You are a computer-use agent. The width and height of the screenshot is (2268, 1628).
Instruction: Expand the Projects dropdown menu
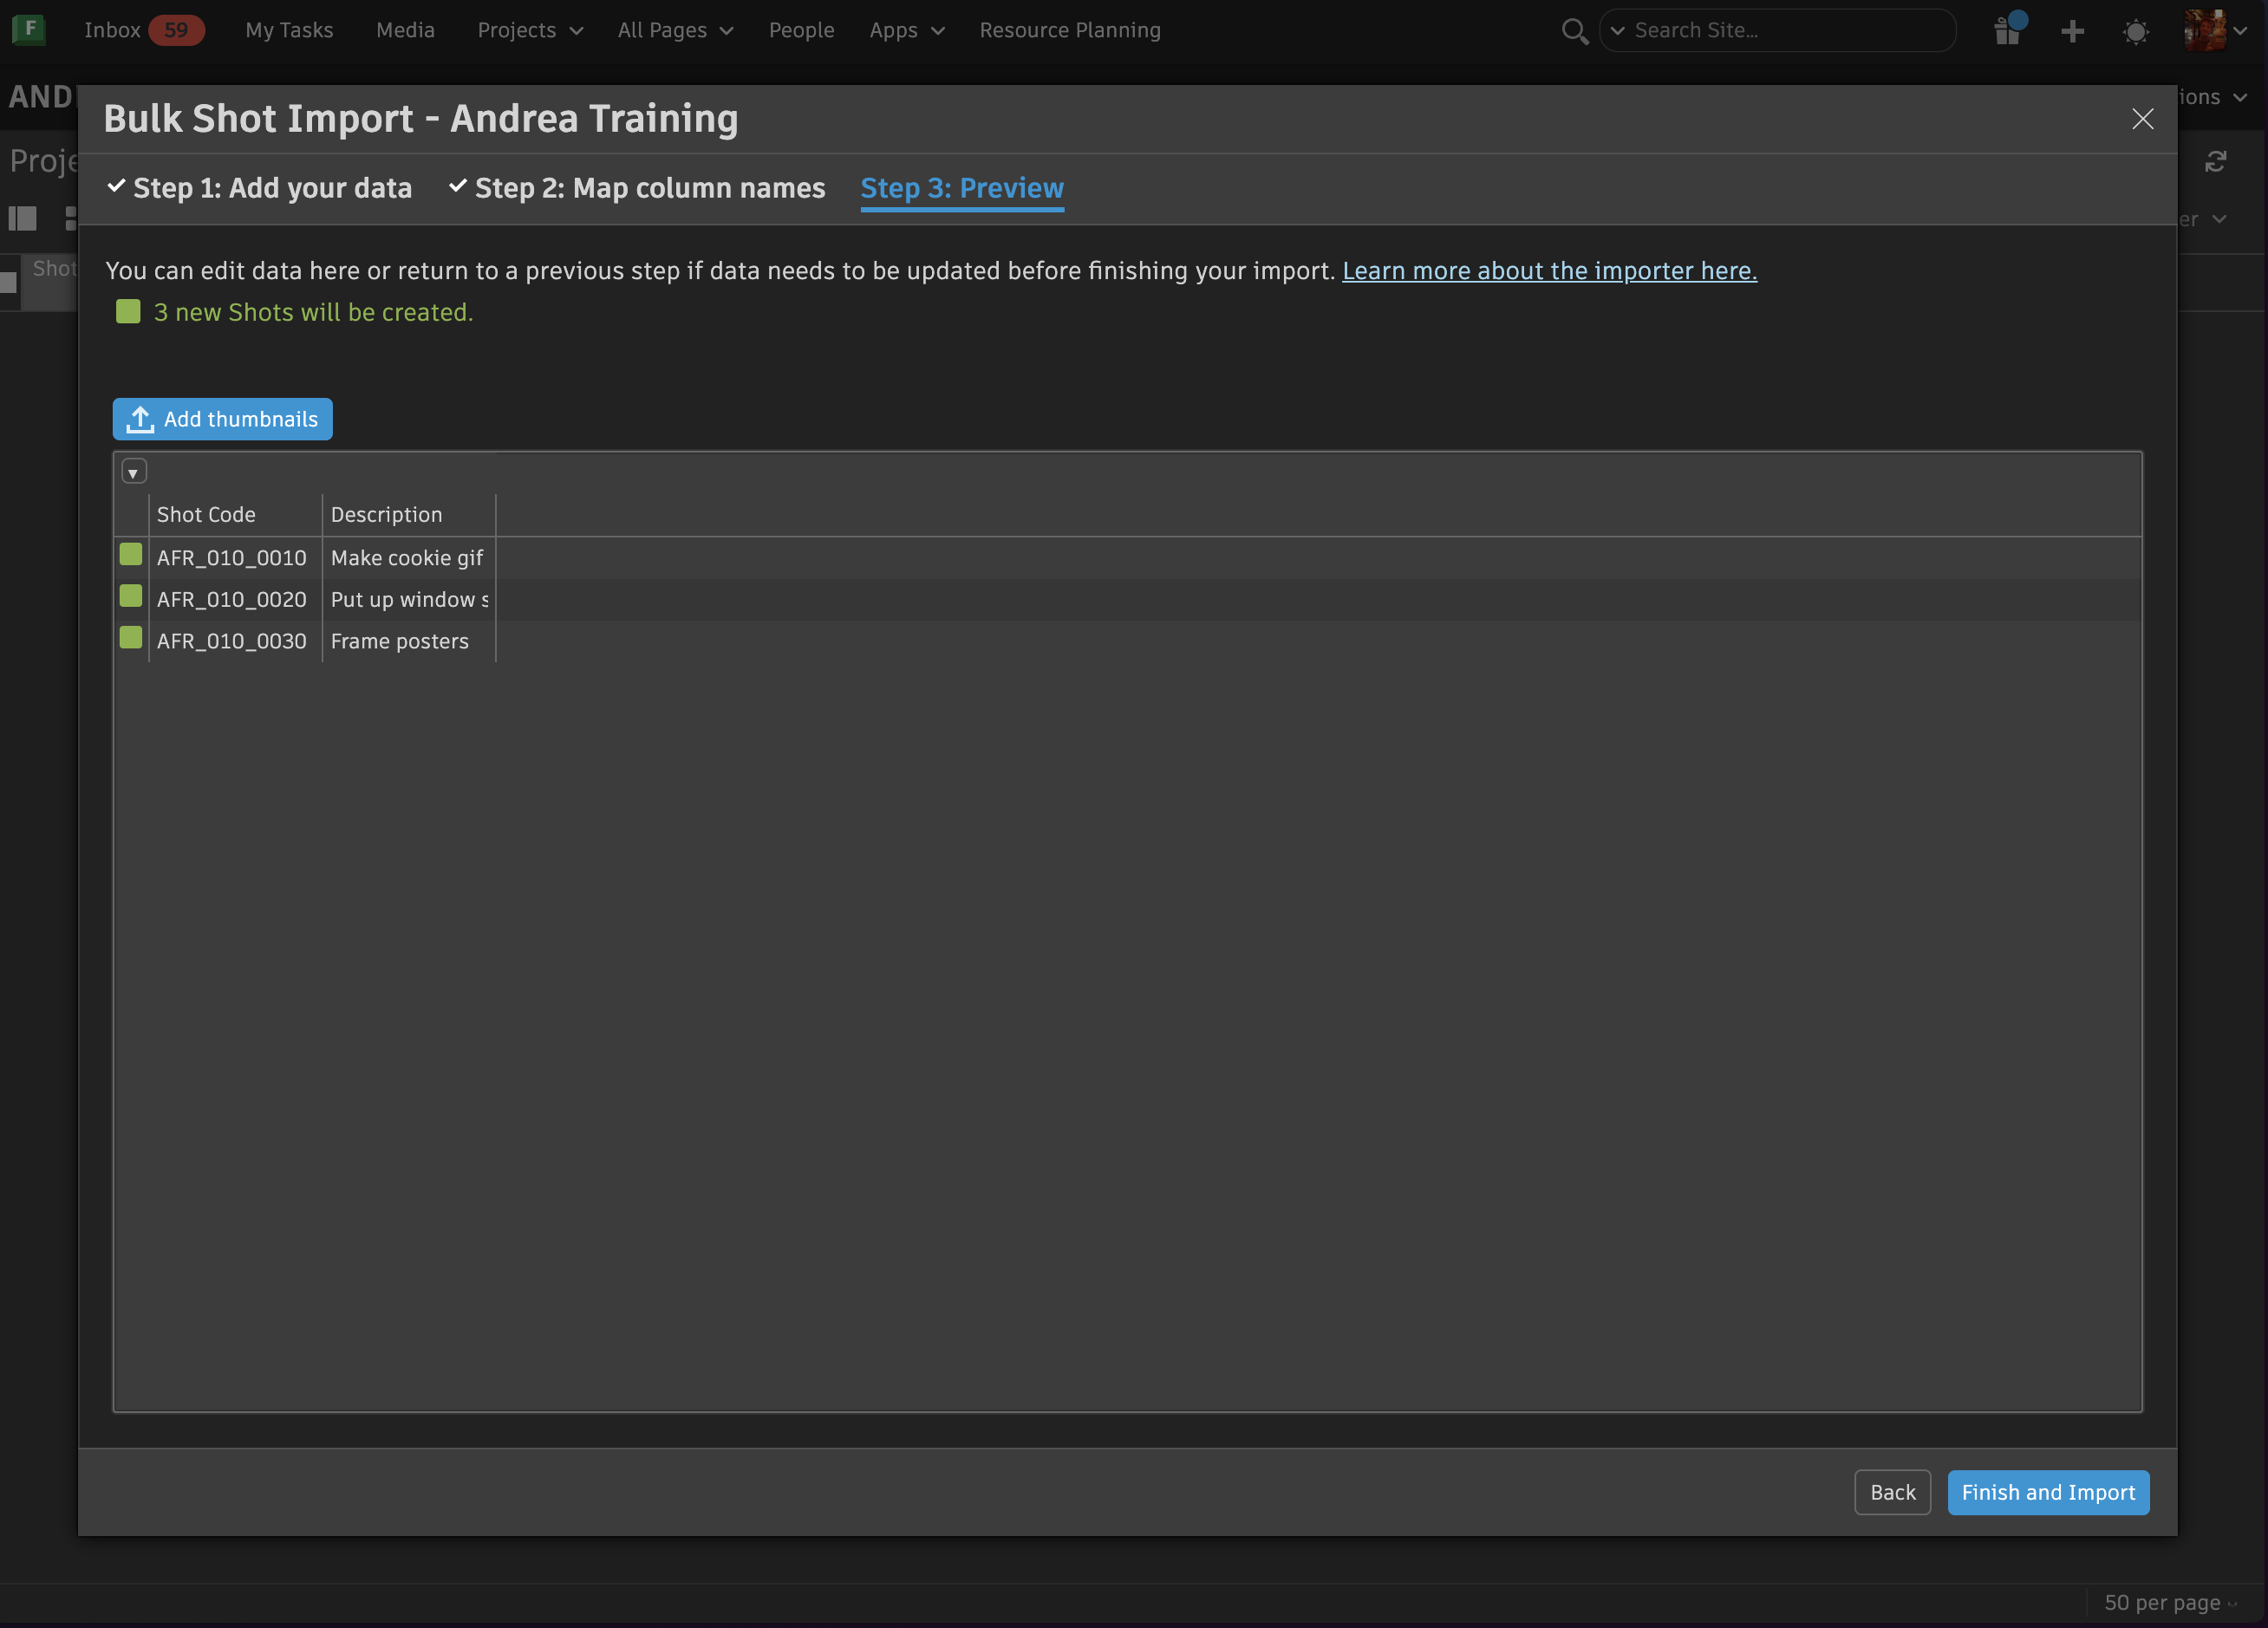pos(530,31)
